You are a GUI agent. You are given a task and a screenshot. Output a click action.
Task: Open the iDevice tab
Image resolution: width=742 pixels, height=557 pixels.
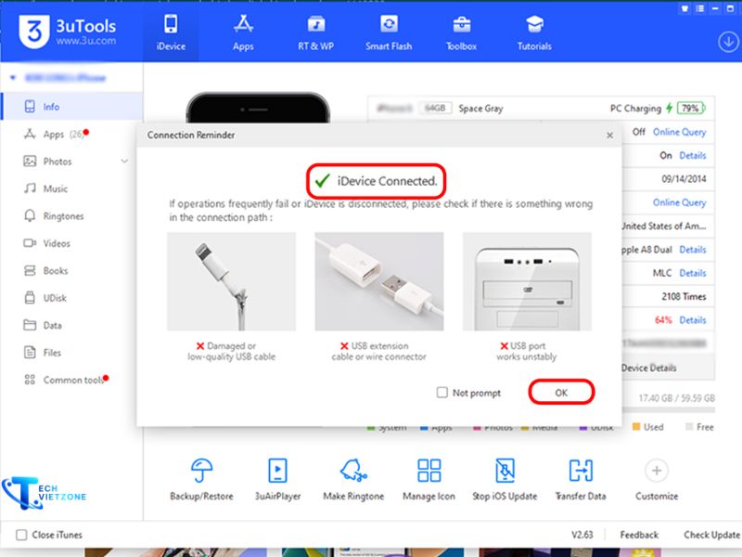coord(171,32)
